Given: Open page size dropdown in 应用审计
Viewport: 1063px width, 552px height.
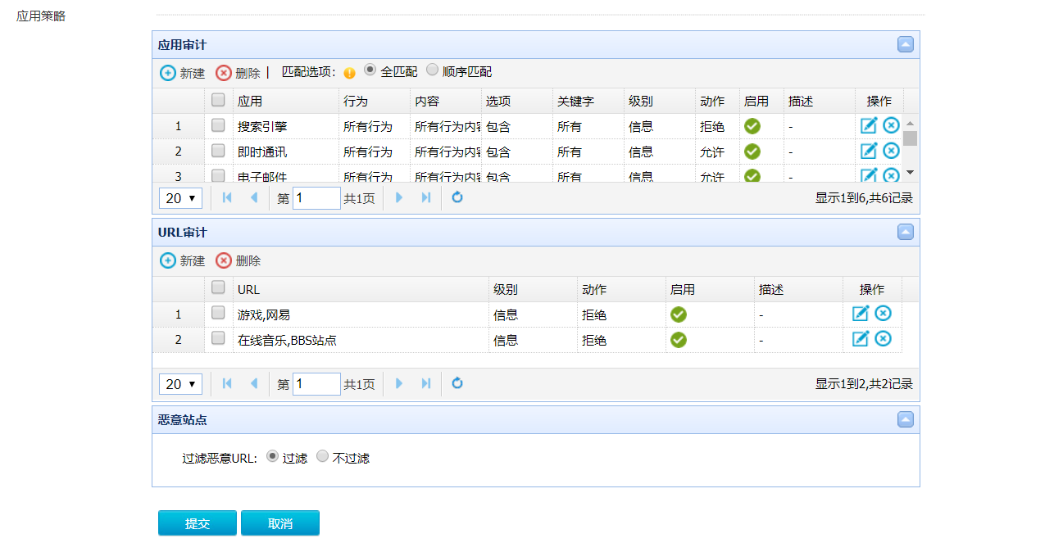Looking at the screenshot, I should (x=180, y=198).
